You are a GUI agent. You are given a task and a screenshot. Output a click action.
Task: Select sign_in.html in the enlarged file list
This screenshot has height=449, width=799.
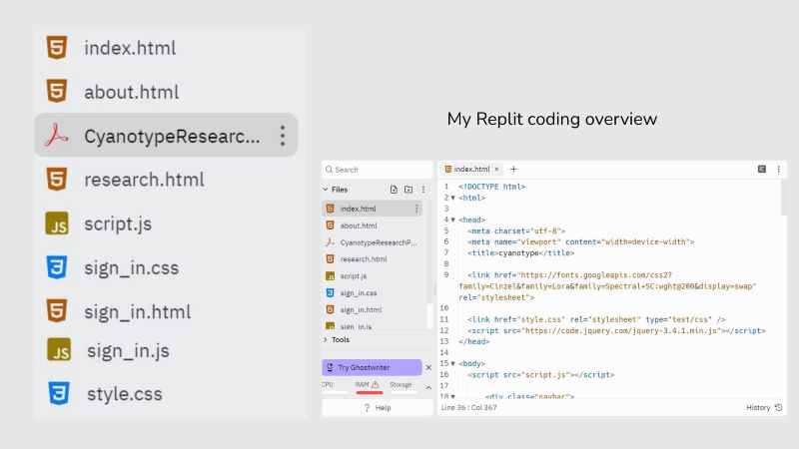point(138,311)
